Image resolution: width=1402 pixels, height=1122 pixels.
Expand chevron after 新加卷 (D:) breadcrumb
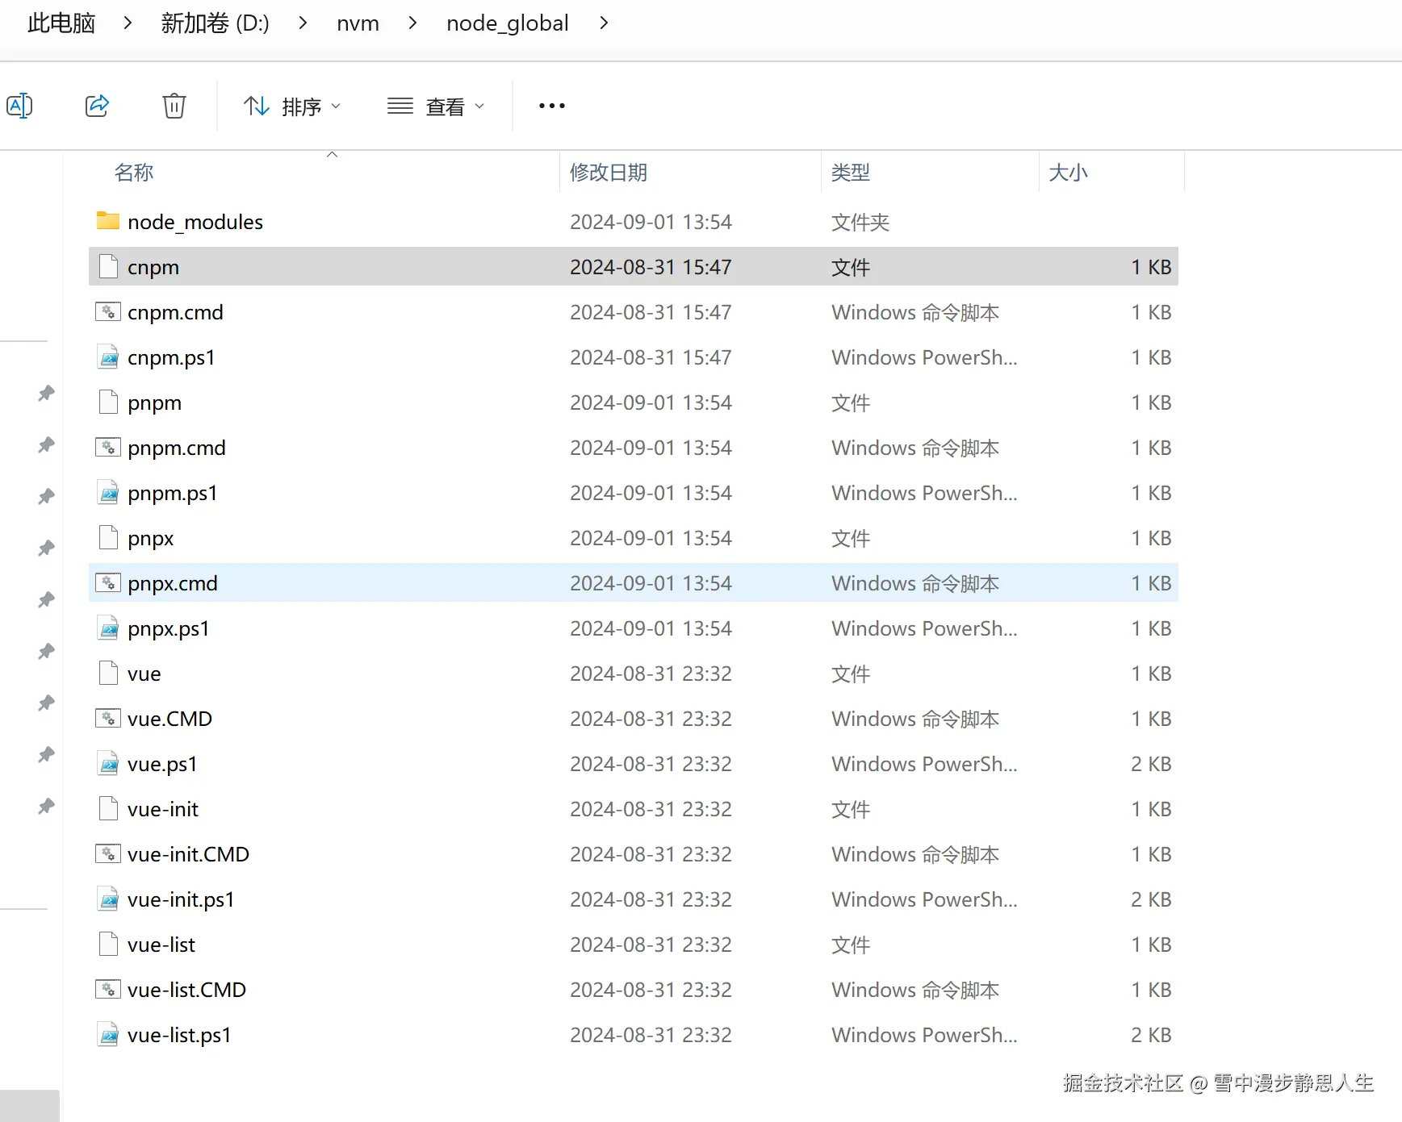click(x=303, y=23)
